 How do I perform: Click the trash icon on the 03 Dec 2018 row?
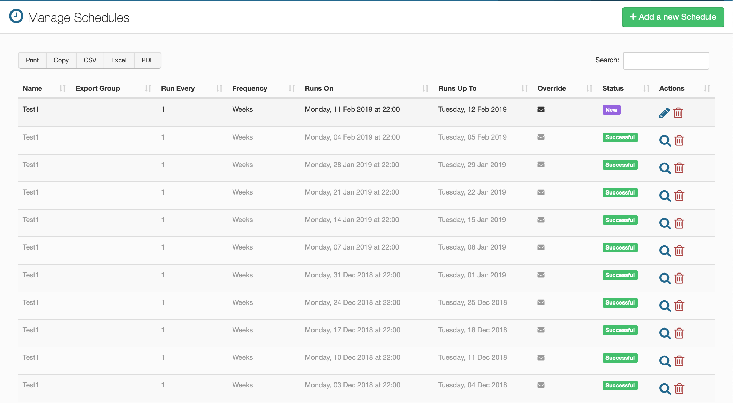[x=679, y=388]
